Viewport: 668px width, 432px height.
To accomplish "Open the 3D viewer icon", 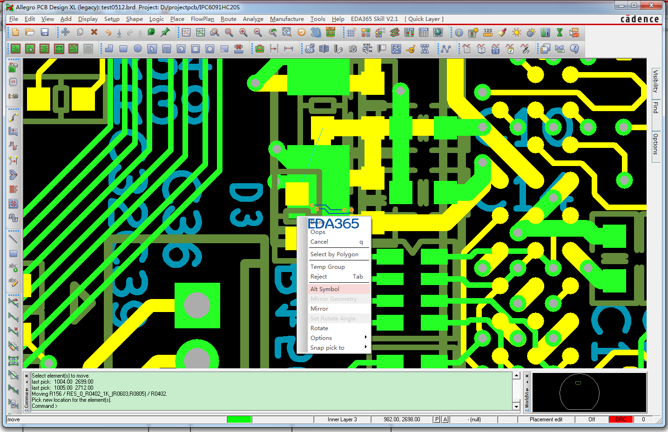I will pyautogui.click(x=316, y=32).
